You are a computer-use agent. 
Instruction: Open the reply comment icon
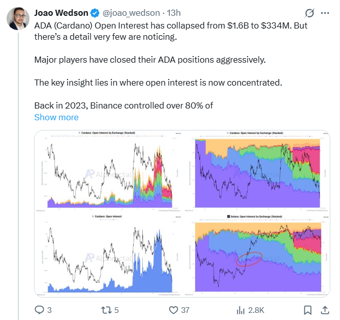pyautogui.click(x=40, y=309)
